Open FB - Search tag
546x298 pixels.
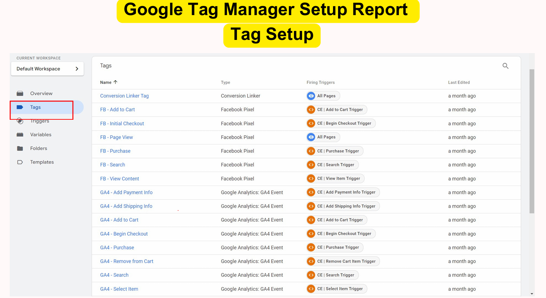click(x=113, y=165)
